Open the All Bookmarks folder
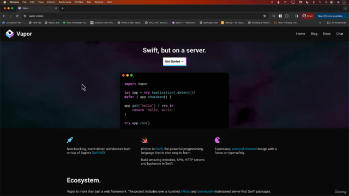 (x=337, y=23)
